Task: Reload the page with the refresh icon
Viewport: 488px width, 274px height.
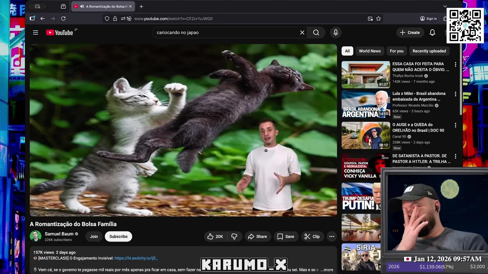Action: pyautogui.click(x=63, y=18)
